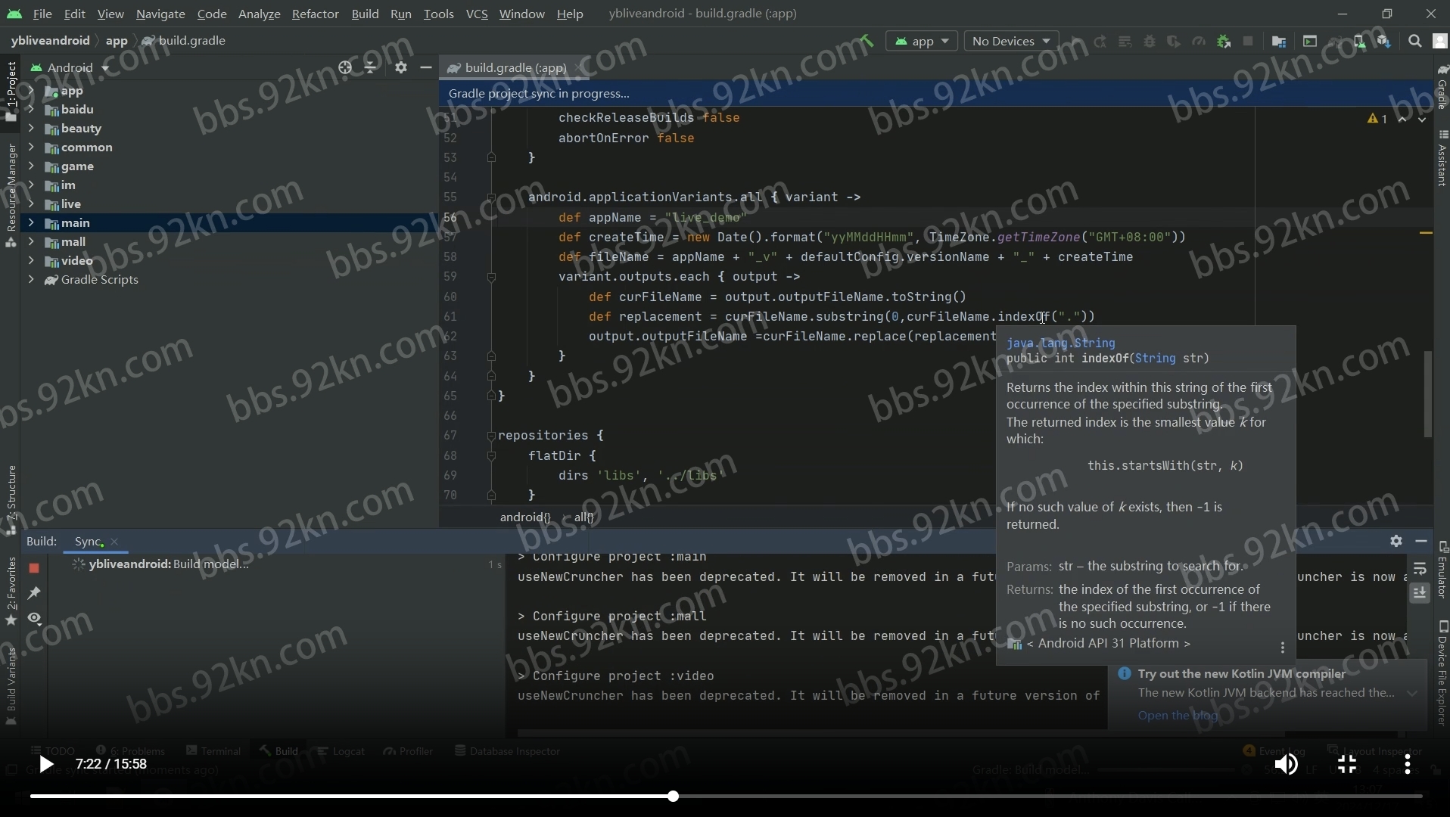Open Favorites side tool window
This screenshot has height=817, width=1450.
11,592
